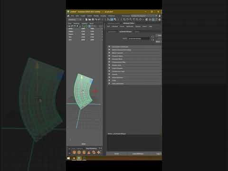Select by component type icon
This screenshot has width=228, height=171.
[x=115, y=19]
